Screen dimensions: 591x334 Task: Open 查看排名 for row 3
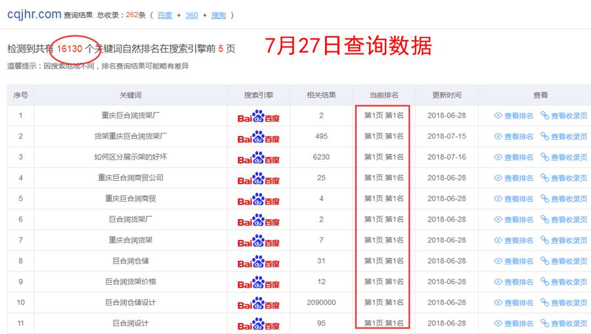[x=518, y=157]
